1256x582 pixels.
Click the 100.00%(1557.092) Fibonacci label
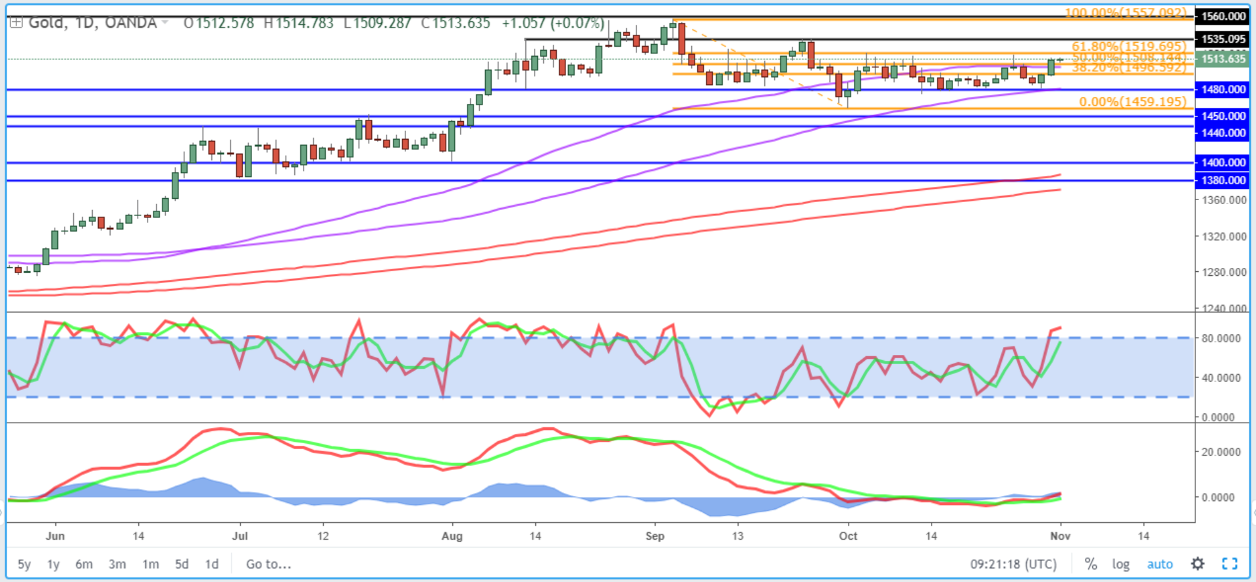[1126, 13]
